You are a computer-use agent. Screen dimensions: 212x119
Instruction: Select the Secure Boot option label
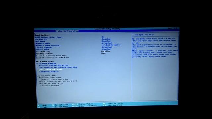[42, 50]
